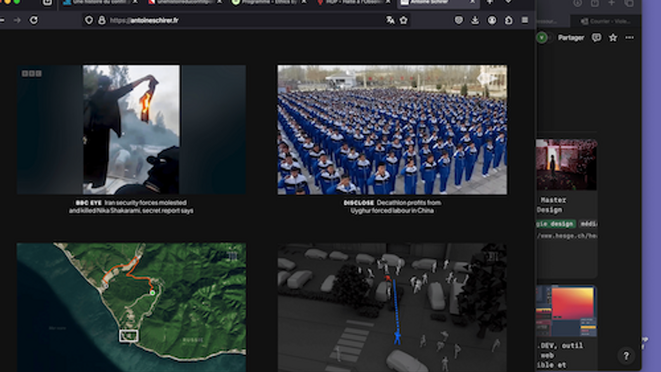Open the site padlock security info
This screenshot has width=661, height=372.
102,20
